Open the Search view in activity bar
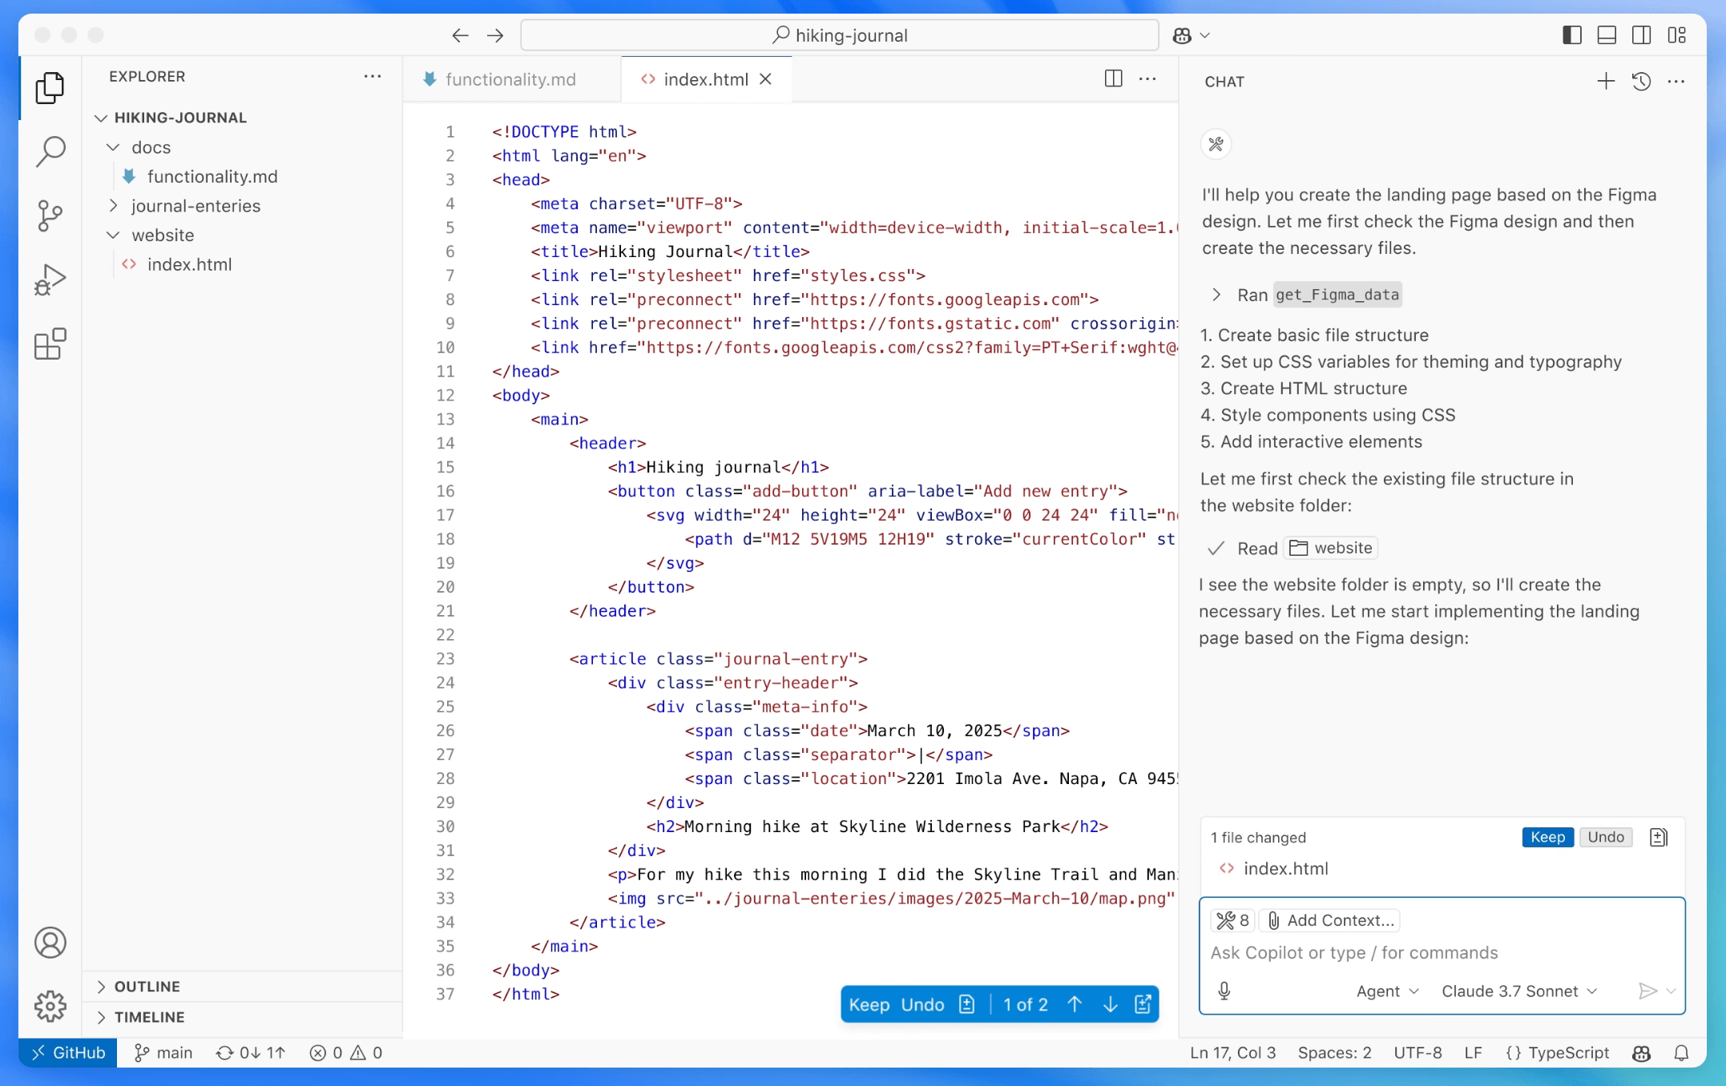 coord(50,151)
